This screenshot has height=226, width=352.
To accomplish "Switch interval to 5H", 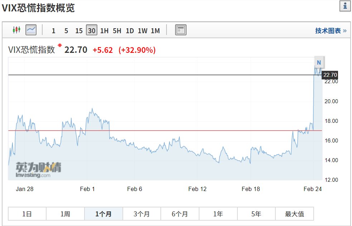I will coord(117,31).
